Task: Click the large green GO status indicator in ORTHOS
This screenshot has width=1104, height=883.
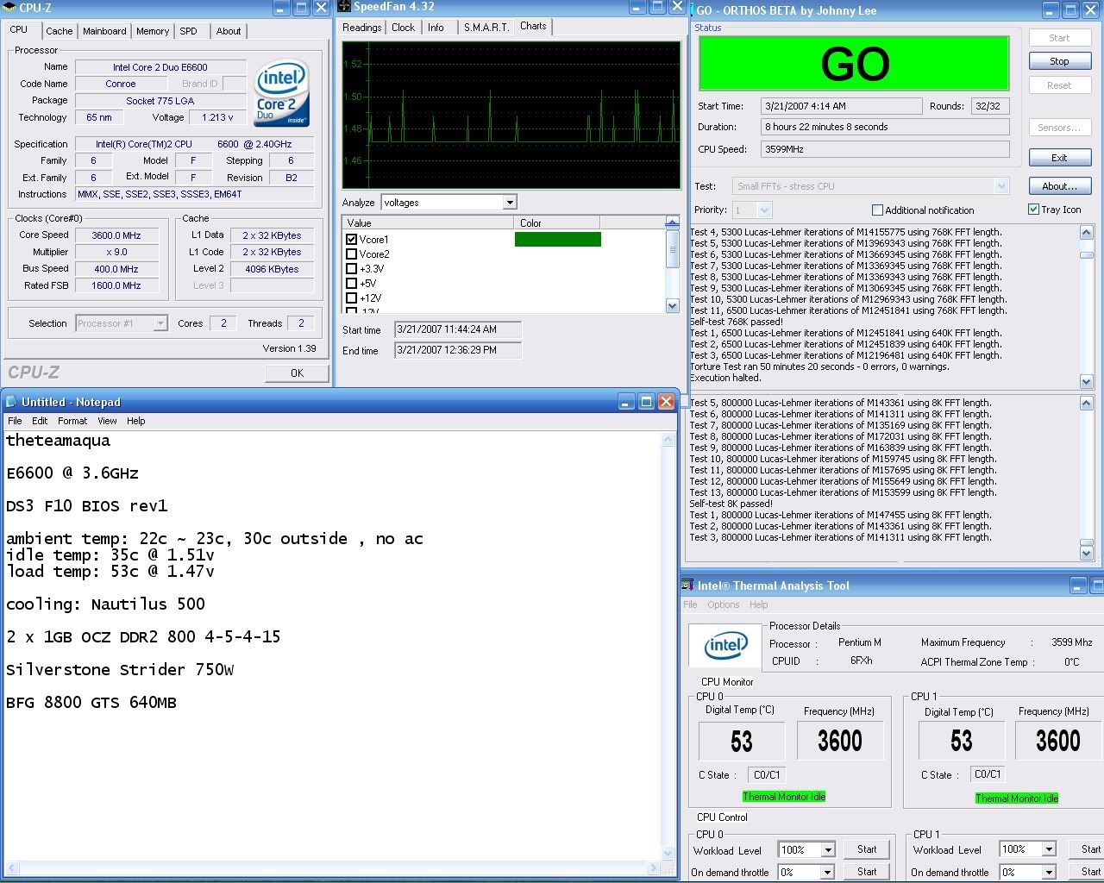Action: 854,63
